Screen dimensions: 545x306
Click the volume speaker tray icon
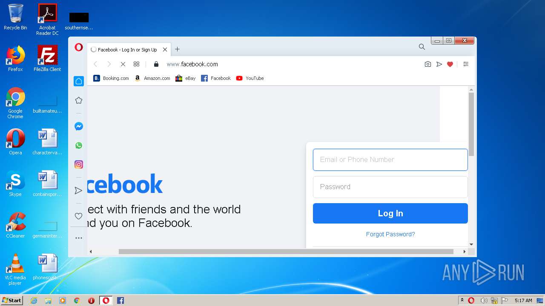pos(483,300)
